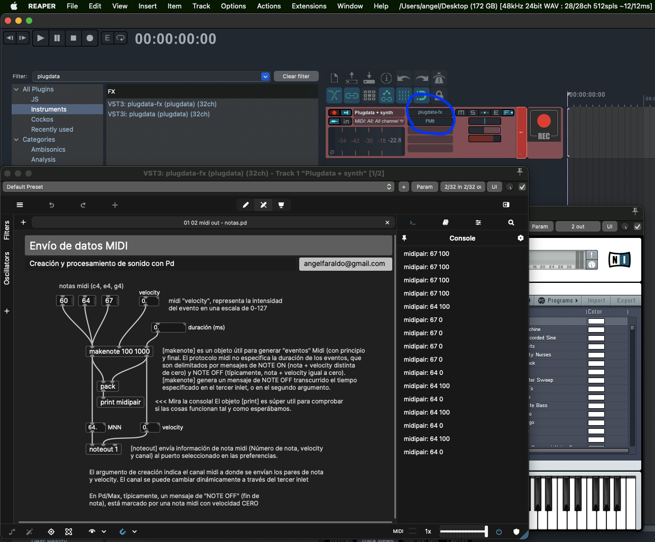Click the transport record button
Viewport: 655px width, 542px height.
(90, 38)
